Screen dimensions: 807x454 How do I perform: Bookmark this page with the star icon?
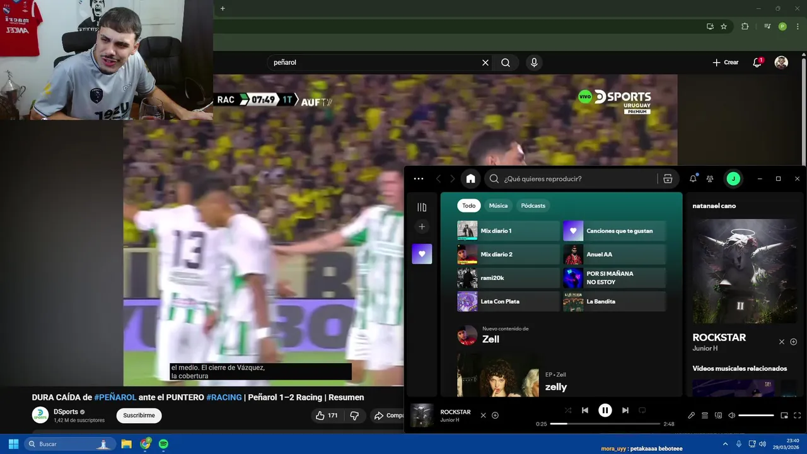[724, 26]
